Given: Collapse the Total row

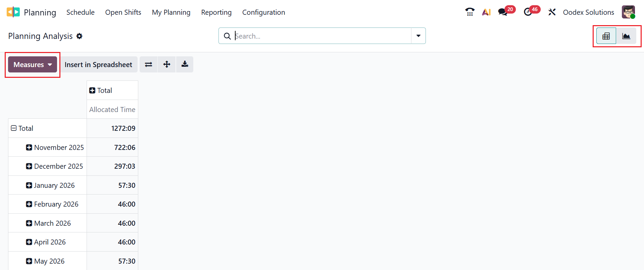Looking at the screenshot, I should 14,128.
